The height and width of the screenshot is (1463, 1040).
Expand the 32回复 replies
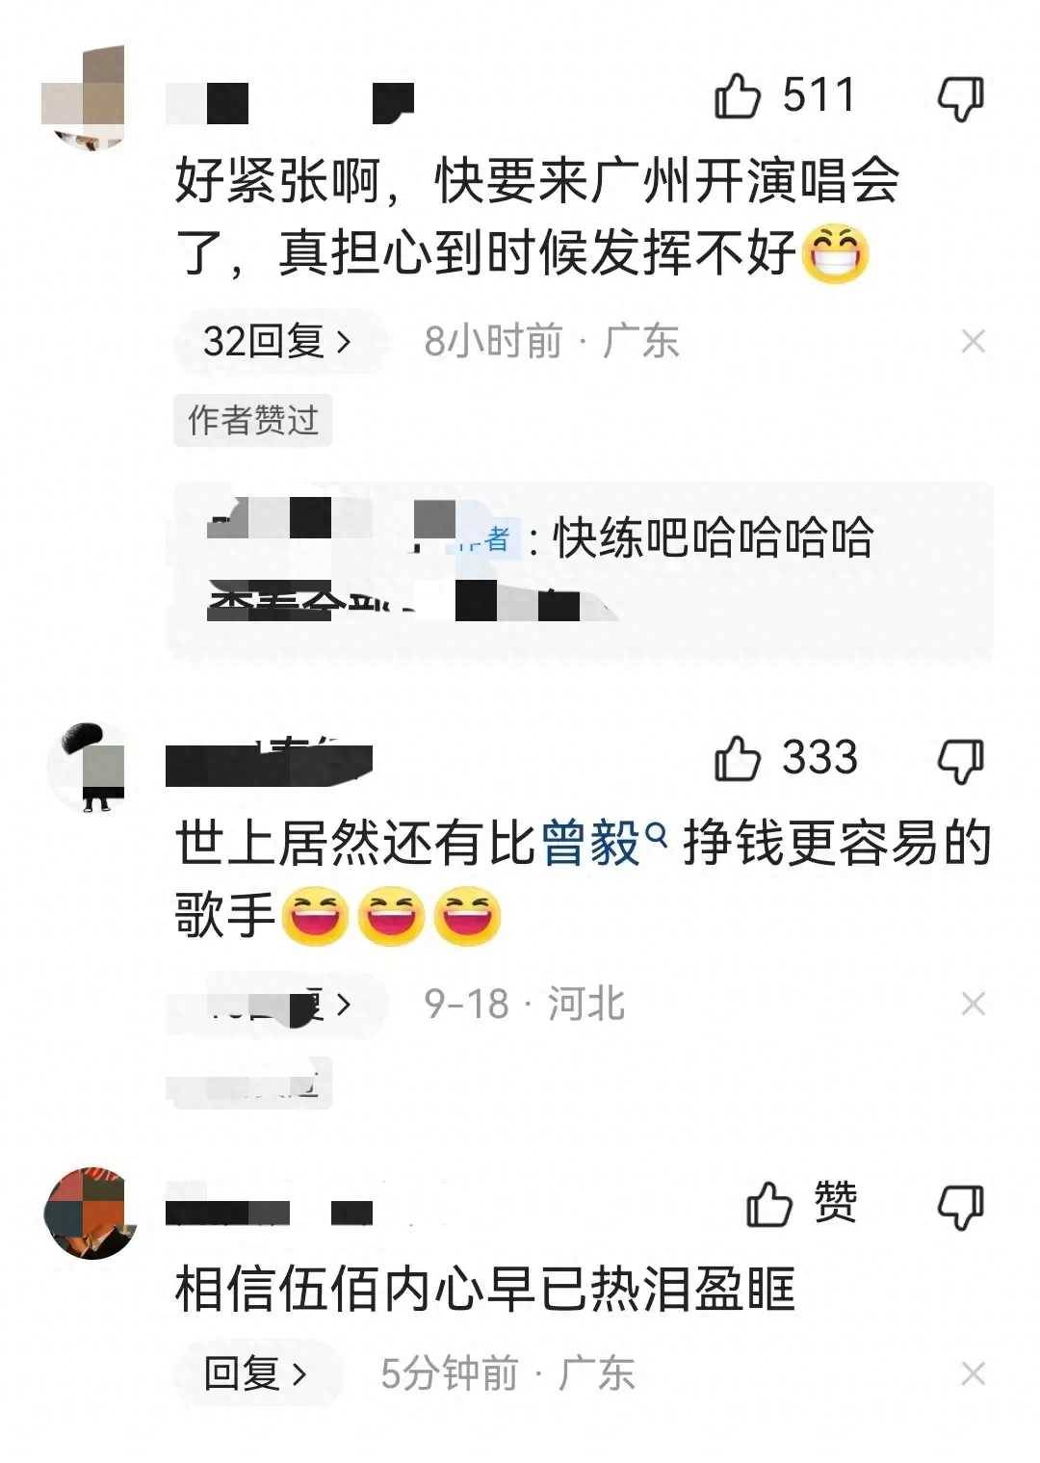(x=277, y=341)
